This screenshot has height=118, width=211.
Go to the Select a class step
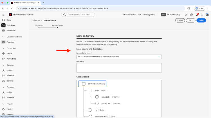point(39,26)
